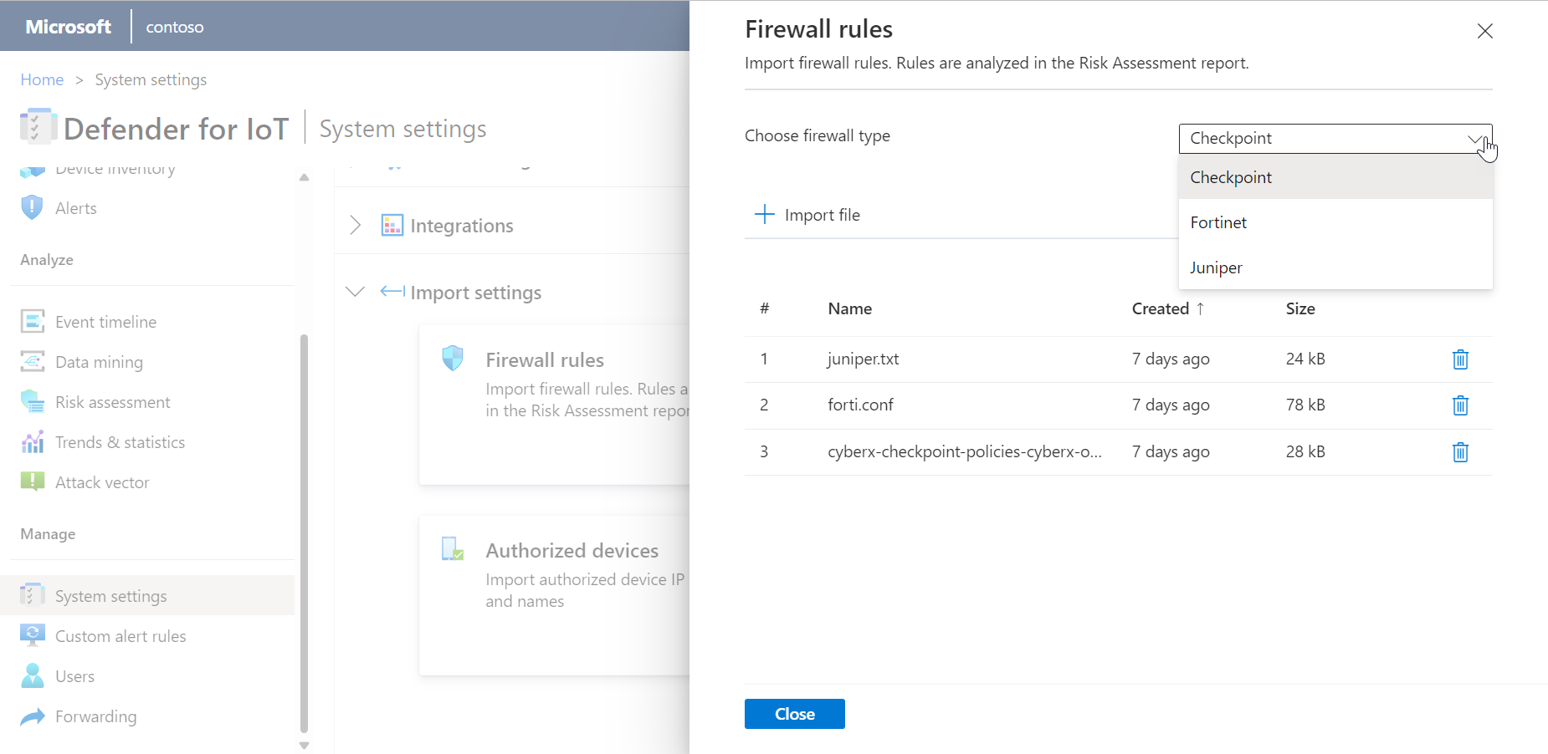Image resolution: width=1548 pixels, height=754 pixels.
Task: Click the Microsoft logo in header
Action: (68, 27)
